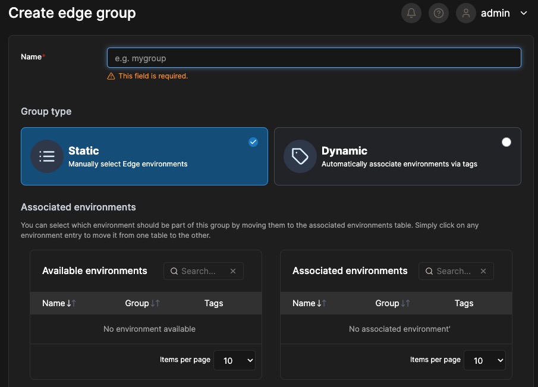Open the help question mark icon
The image size is (538, 387).
point(438,12)
